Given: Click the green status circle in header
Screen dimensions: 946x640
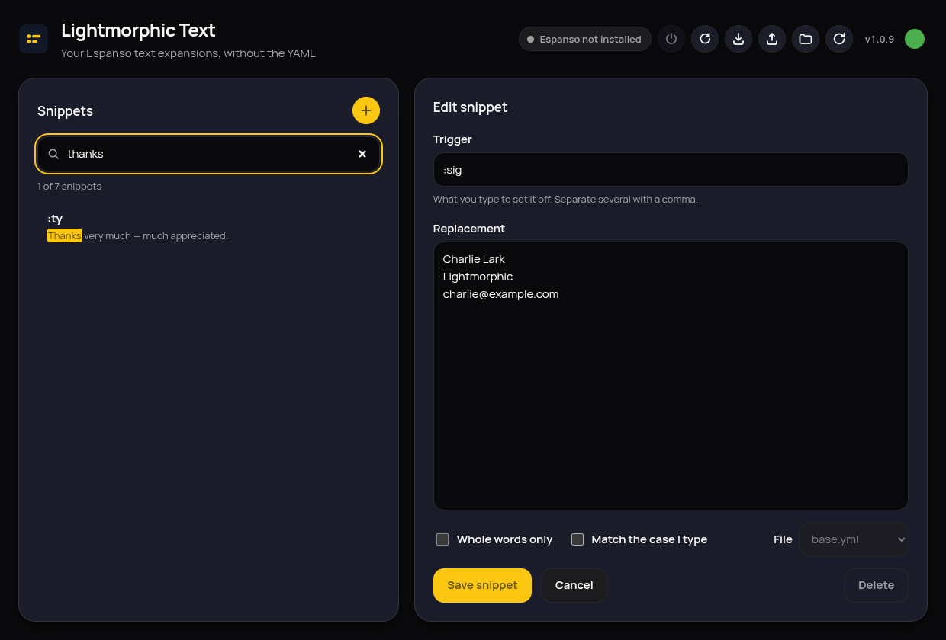Looking at the screenshot, I should click(915, 39).
